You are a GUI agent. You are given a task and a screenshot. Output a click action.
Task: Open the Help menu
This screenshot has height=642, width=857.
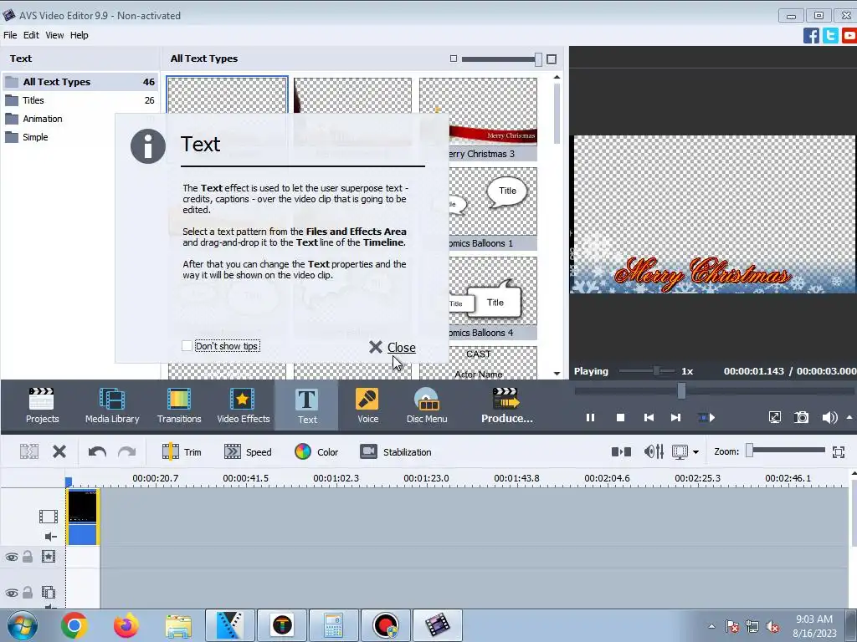pyautogui.click(x=79, y=35)
